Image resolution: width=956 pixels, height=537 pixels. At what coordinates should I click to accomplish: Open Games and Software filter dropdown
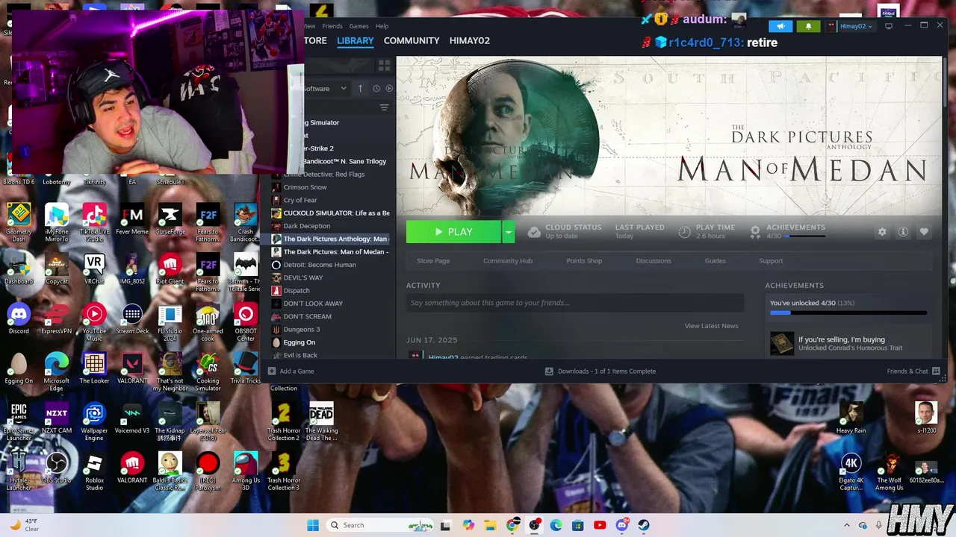coord(324,88)
